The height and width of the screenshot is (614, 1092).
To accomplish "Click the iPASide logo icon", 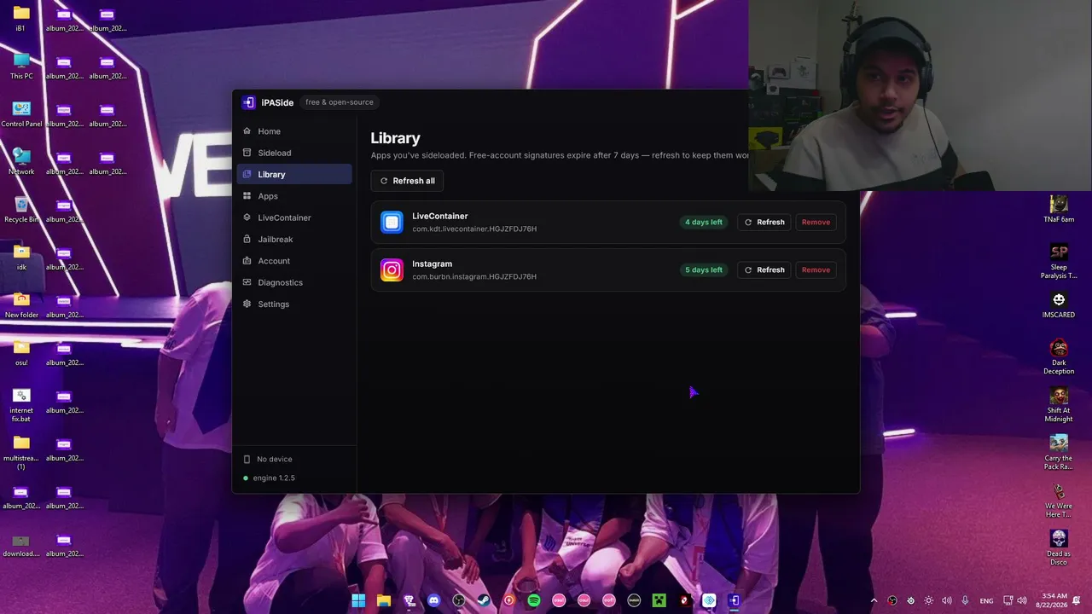I will tap(248, 102).
